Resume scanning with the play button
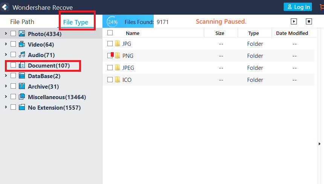The width and height of the screenshot is (324, 184). point(294,21)
